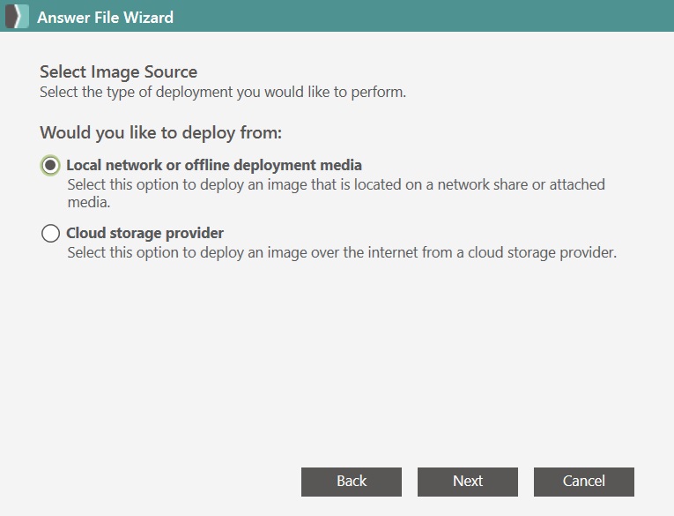Screen dimensions: 674x516
Task: Cancel the Answer File Wizard
Action: (584, 482)
